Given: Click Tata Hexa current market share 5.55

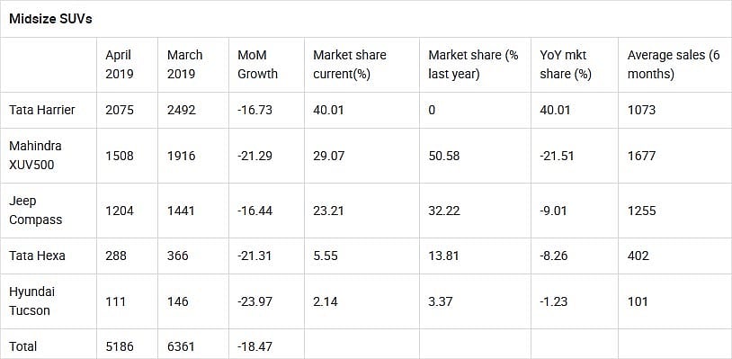Looking at the screenshot, I should click(326, 256).
